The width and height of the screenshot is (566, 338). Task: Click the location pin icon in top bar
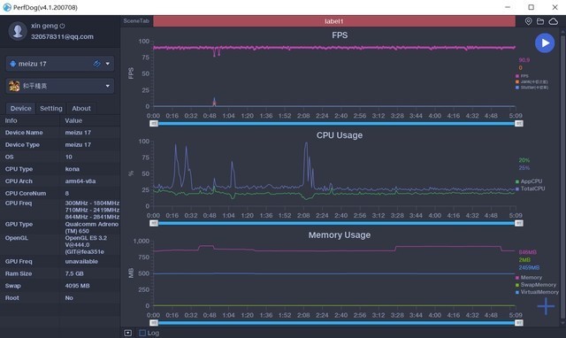tap(528, 21)
